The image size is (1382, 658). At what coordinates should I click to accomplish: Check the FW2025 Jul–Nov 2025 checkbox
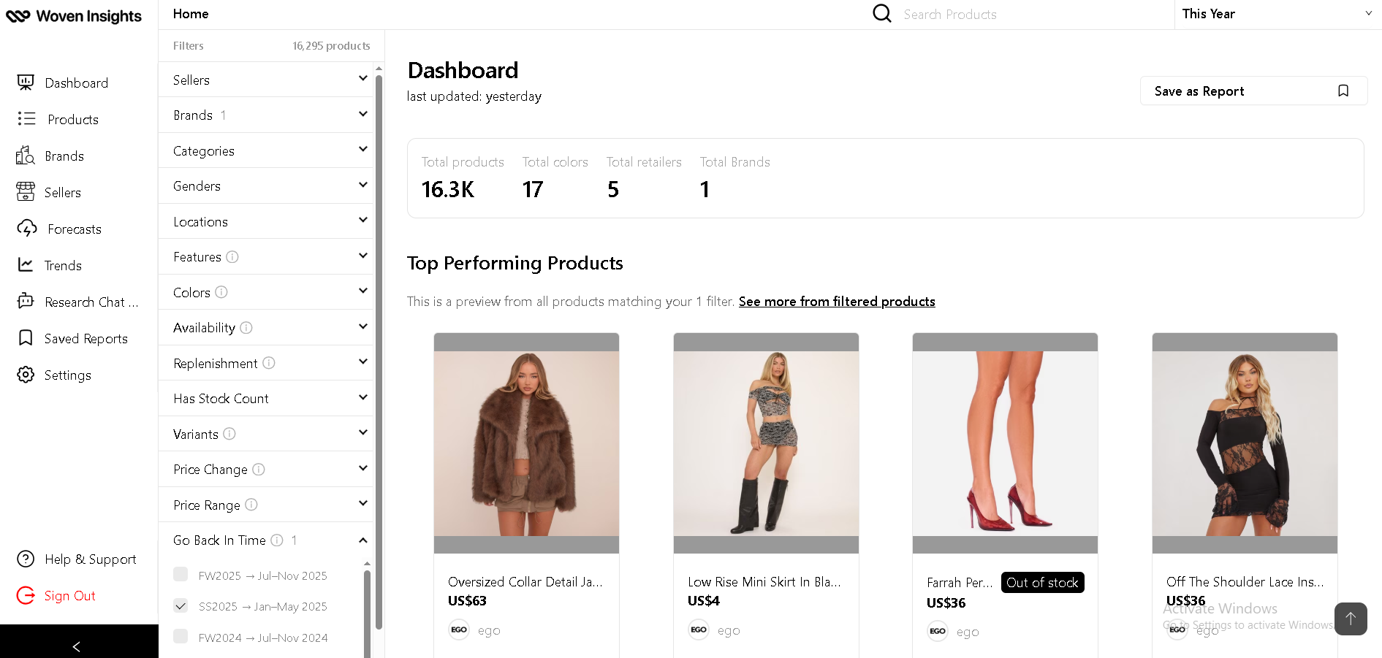click(181, 575)
